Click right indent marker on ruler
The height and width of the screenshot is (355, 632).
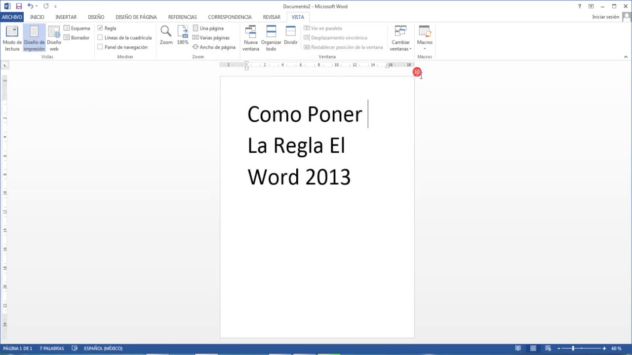coord(387,66)
